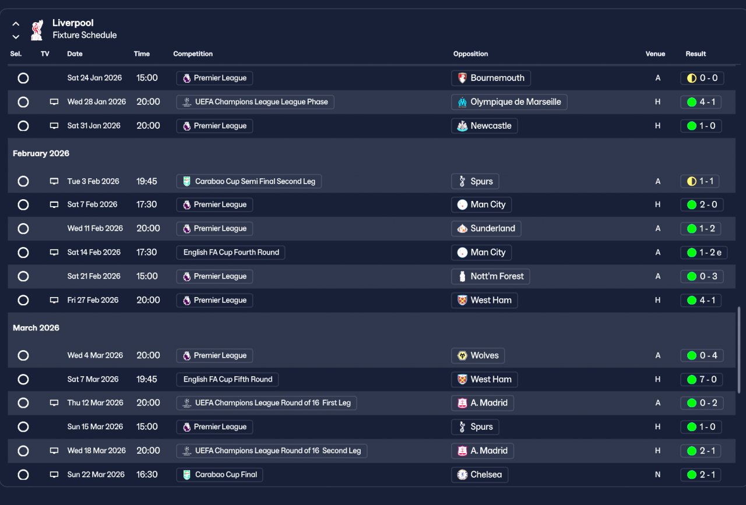The image size is (746, 505).
Task: Click the TV icon for Round of 16 Second Leg
Action: 54,451
